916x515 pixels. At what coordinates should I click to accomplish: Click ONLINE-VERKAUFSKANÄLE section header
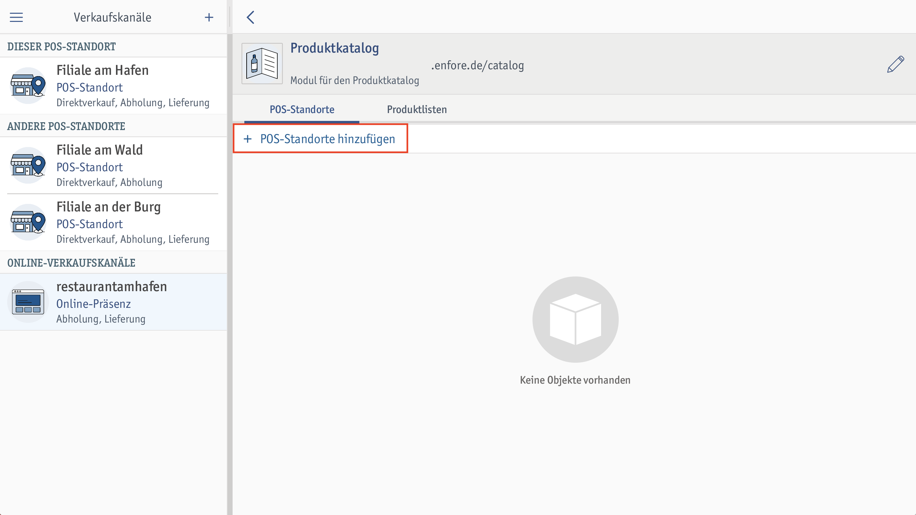[71, 263]
